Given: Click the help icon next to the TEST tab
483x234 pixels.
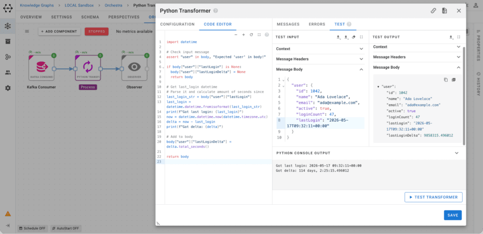Looking at the screenshot, I should tap(349, 25).
